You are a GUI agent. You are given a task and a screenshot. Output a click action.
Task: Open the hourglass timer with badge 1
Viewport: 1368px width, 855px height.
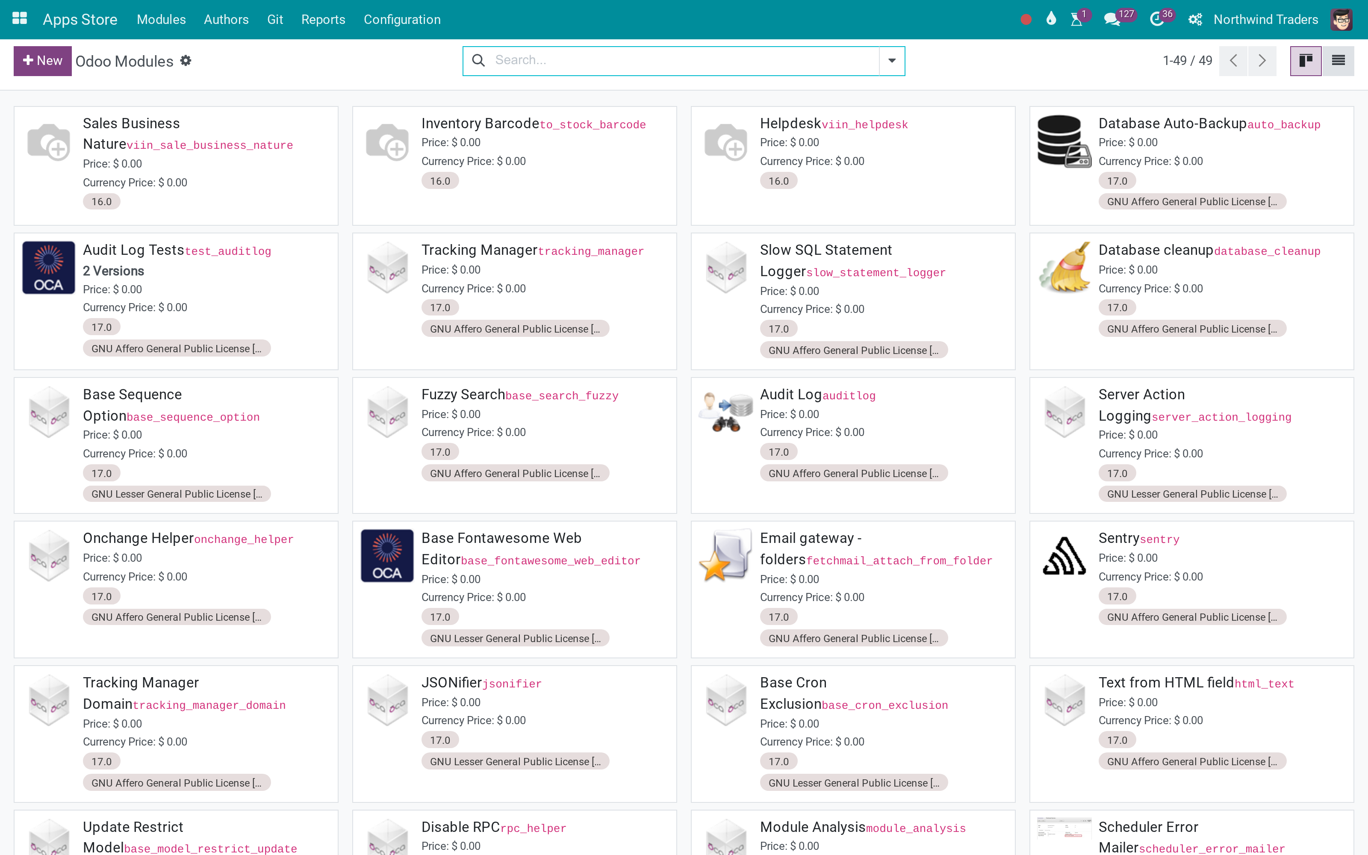1077,19
